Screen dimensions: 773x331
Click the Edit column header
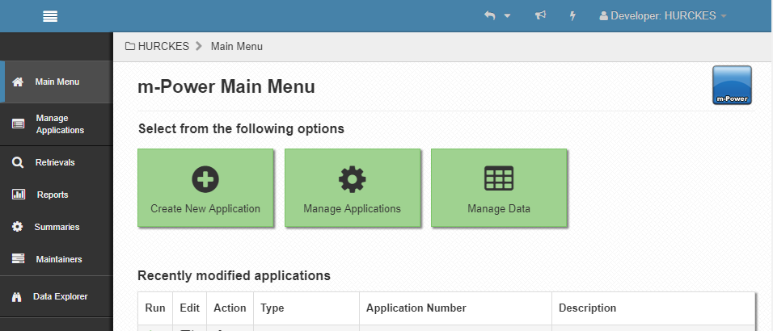(x=190, y=308)
